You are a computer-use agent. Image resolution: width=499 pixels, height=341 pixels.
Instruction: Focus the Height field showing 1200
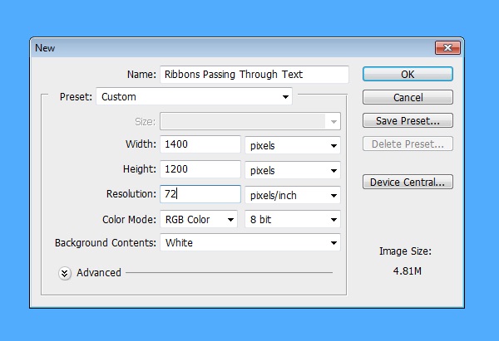point(200,170)
